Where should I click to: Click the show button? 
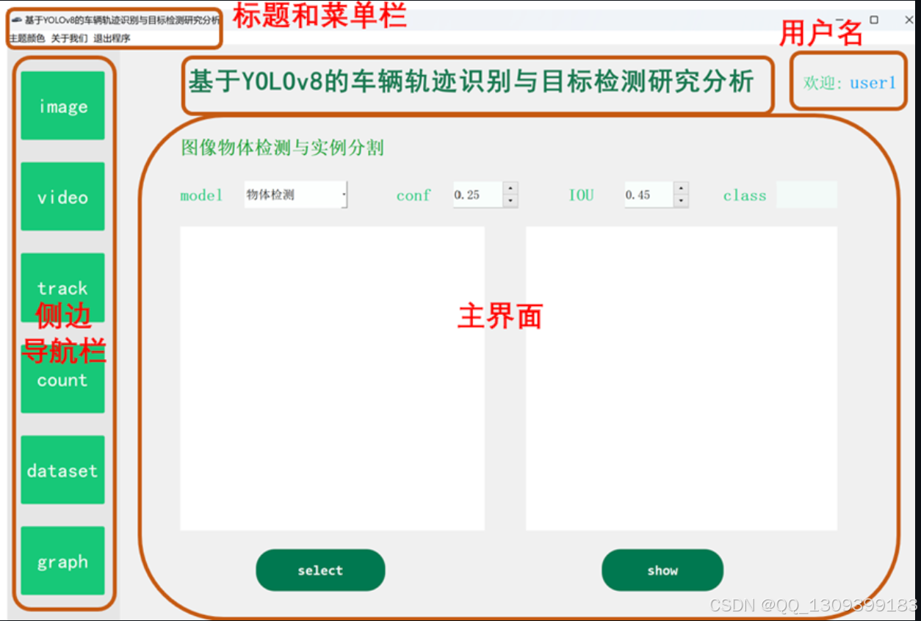point(662,570)
